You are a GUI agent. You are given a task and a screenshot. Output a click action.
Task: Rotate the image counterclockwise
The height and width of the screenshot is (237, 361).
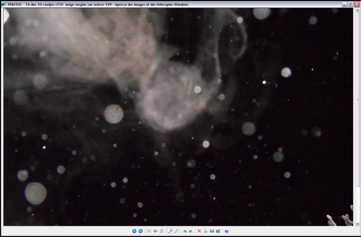(191, 231)
